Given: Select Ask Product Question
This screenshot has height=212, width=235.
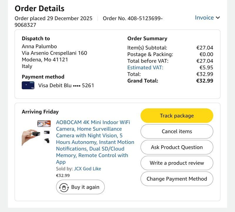Looking at the screenshot, I should point(177,147).
